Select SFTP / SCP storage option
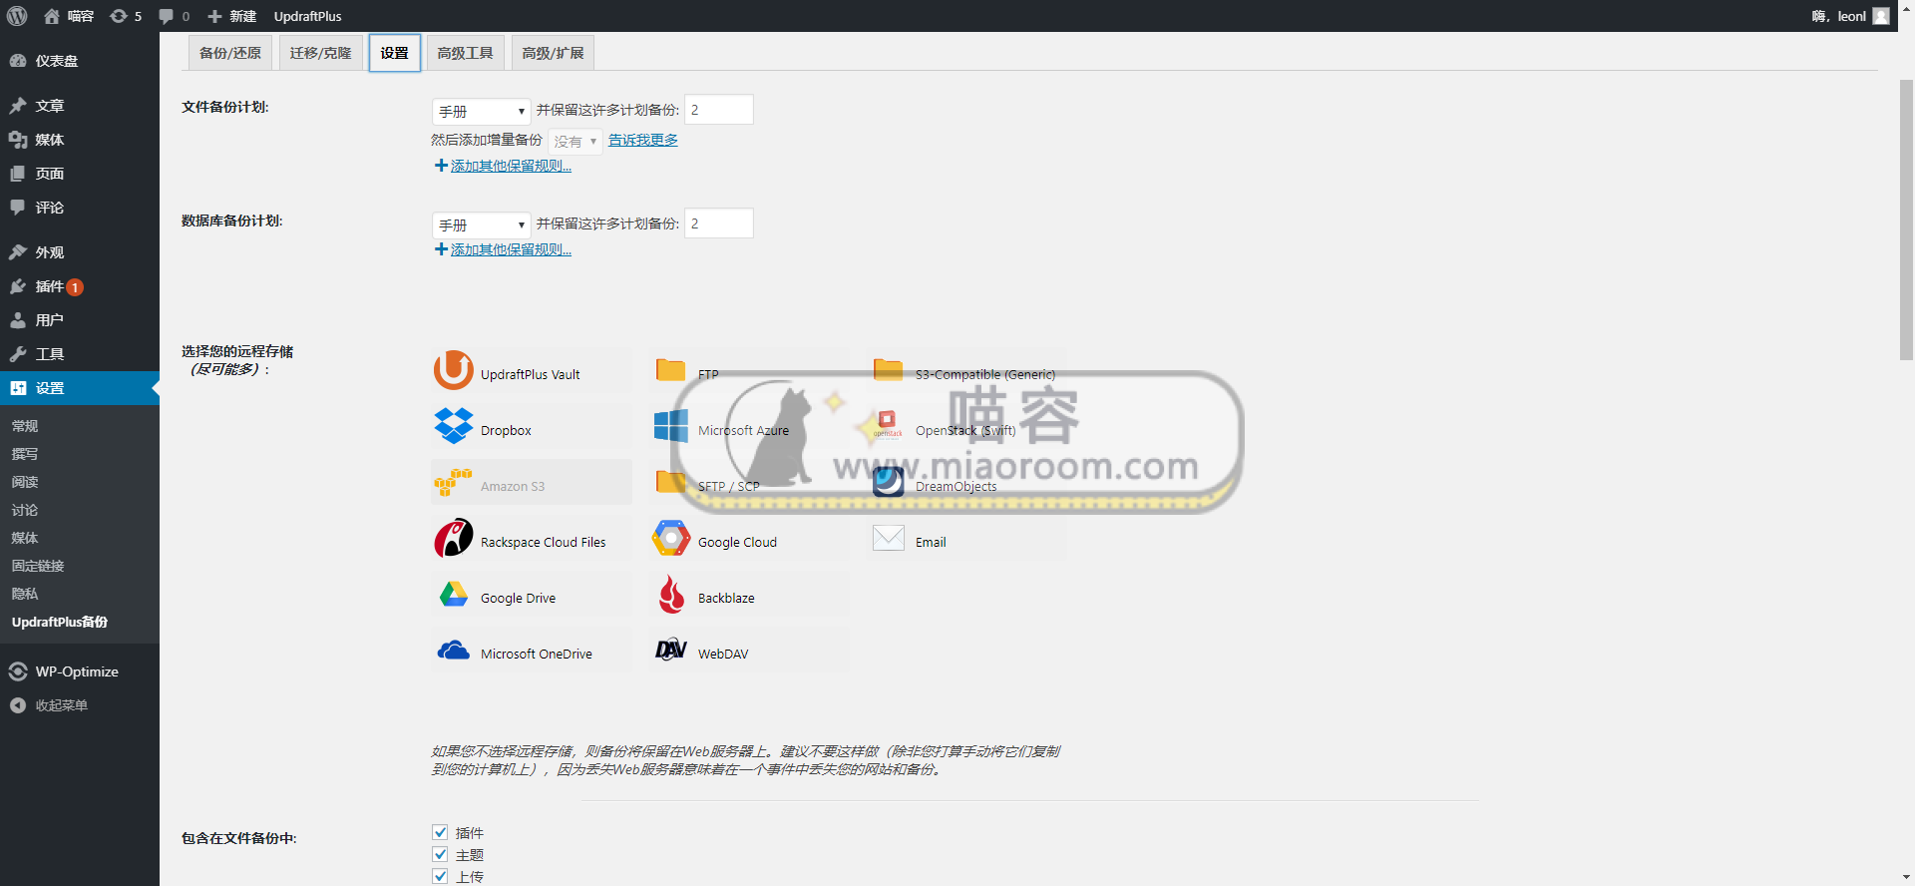Screen dimensions: 1915x886 pyautogui.click(x=749, y=483)
